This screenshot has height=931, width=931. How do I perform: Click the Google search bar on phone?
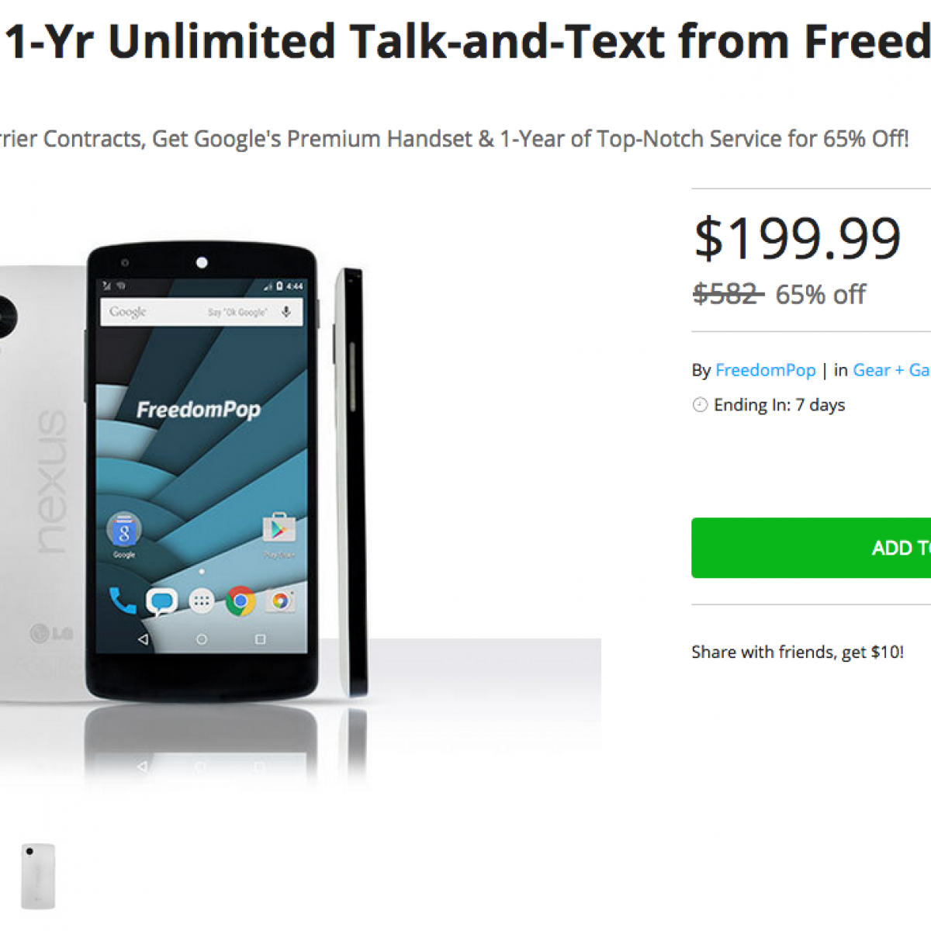point(186,312)
